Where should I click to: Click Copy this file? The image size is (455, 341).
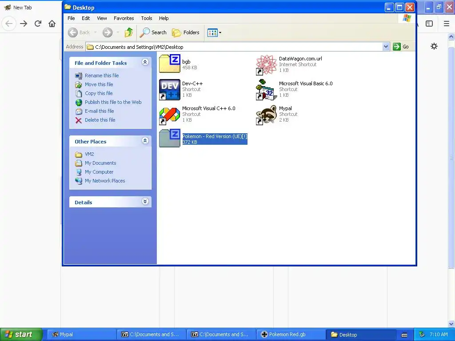tap(98, 93)
